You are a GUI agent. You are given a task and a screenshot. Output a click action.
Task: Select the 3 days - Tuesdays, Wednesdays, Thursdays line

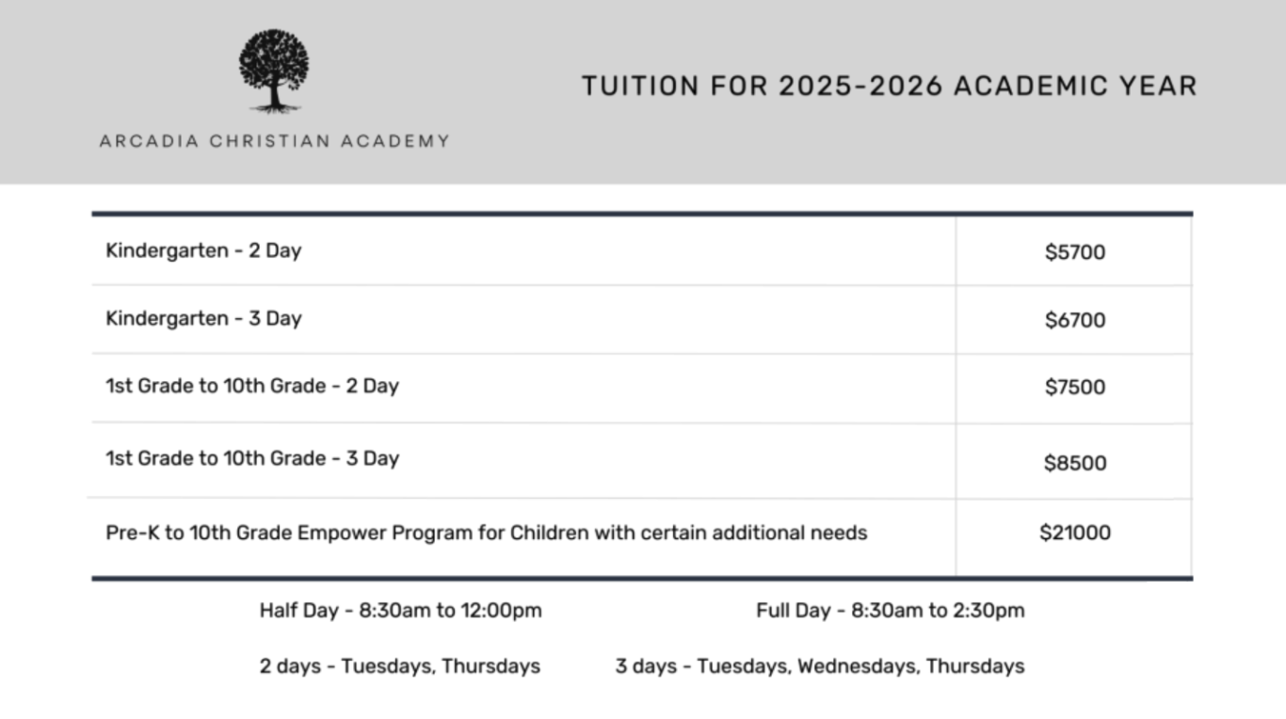point(819,666)
